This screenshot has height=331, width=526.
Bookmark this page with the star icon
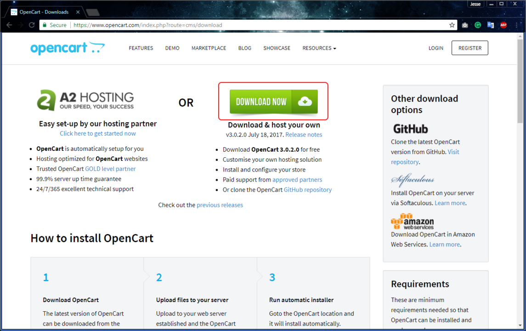pyautogui.click(x=452, y=25)
